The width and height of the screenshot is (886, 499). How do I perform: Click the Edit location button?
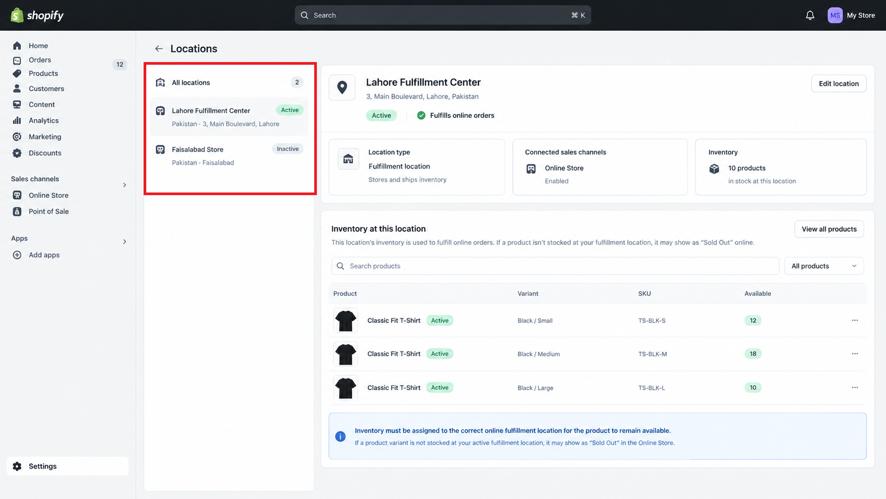point(839,84)
